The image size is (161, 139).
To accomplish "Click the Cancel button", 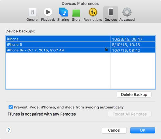I will pyautogui.click(x=114, y=130).
